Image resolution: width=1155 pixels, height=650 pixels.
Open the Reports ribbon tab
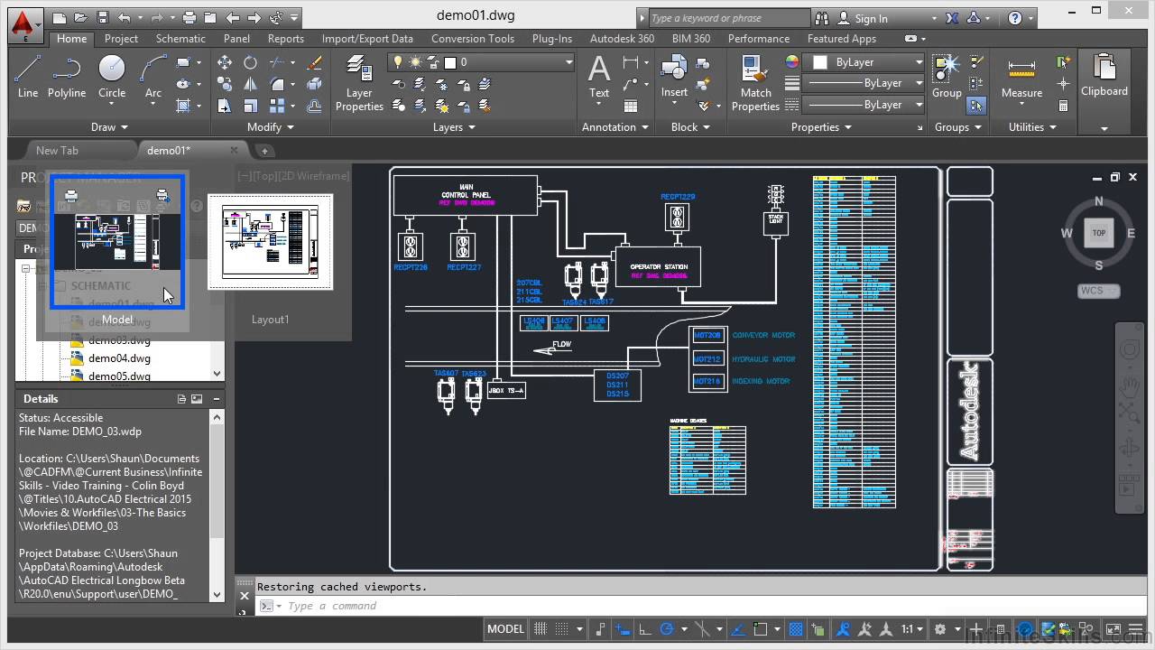coord(286,39)
